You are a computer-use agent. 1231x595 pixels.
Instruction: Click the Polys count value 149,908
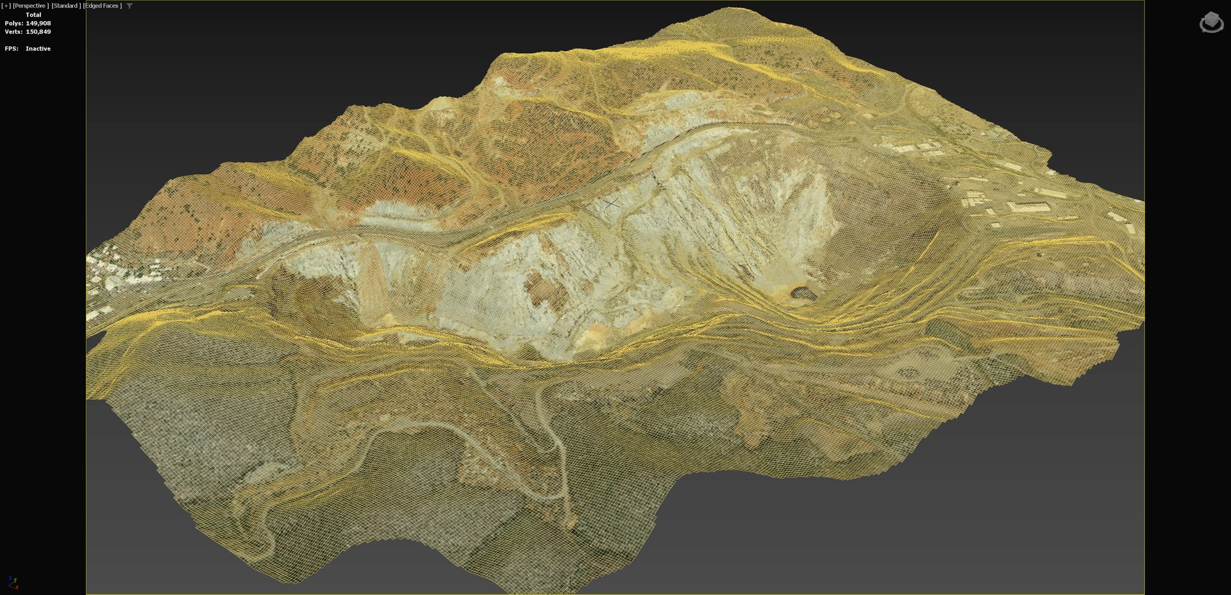(x=38, y=23)
